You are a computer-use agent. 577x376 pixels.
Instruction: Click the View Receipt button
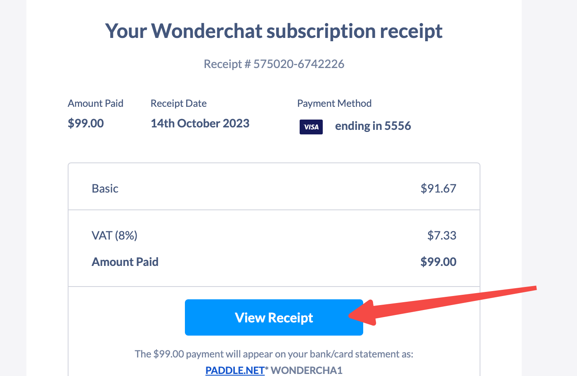(274, 317)
